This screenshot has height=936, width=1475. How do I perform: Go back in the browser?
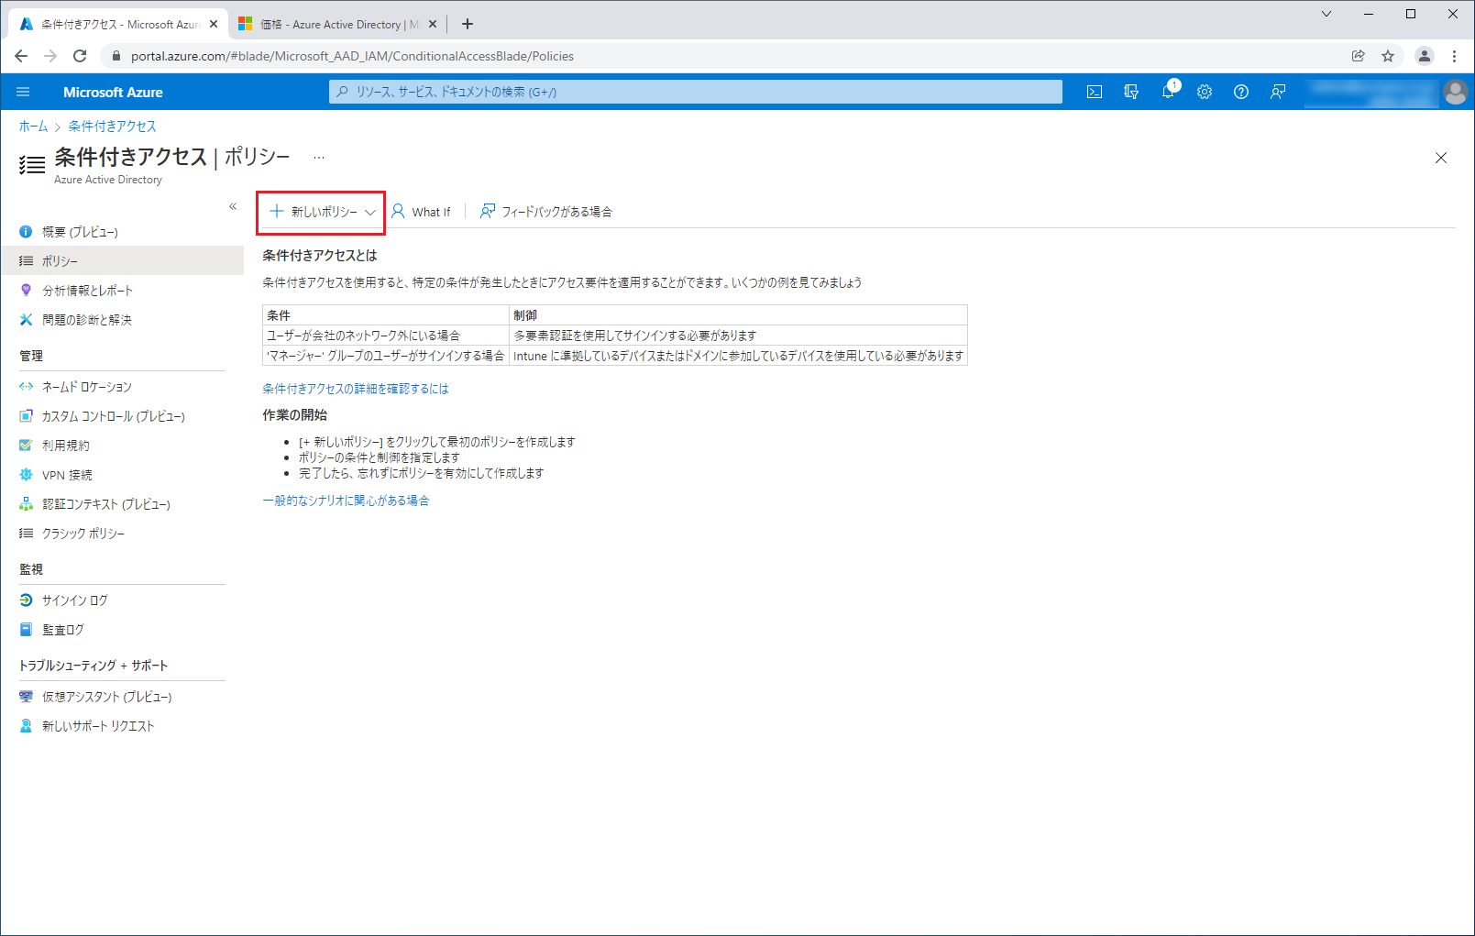click(21, 56)
